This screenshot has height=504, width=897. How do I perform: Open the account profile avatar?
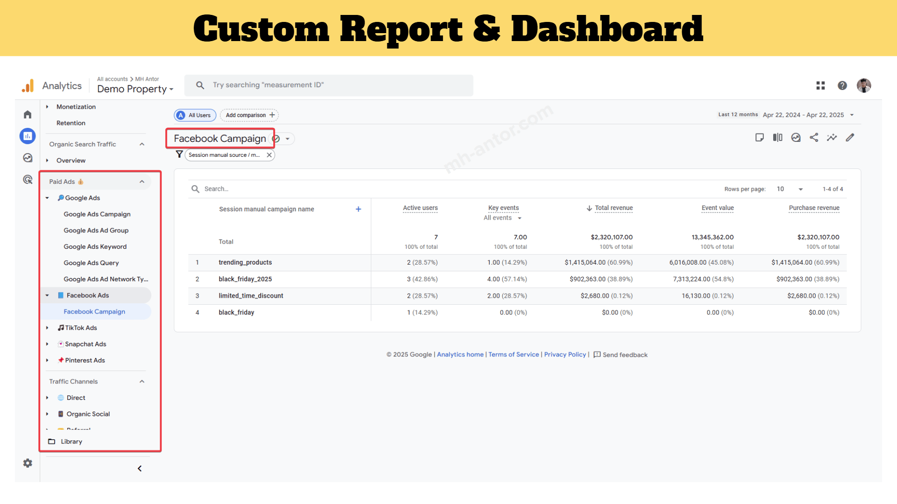click(864, 85)
